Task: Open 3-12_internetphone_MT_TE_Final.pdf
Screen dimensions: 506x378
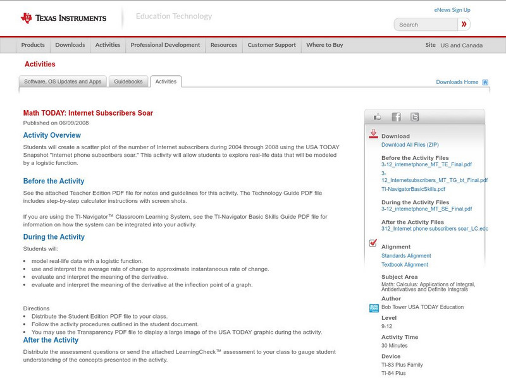Action: [x=426, y=164]
